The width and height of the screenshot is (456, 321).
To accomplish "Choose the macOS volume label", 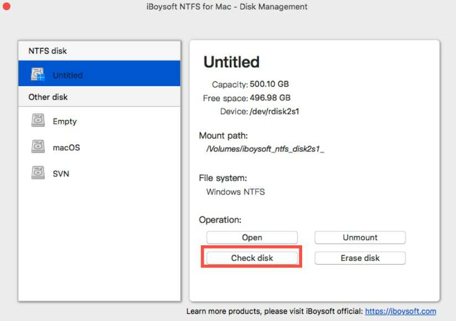I will coord(66,148).
